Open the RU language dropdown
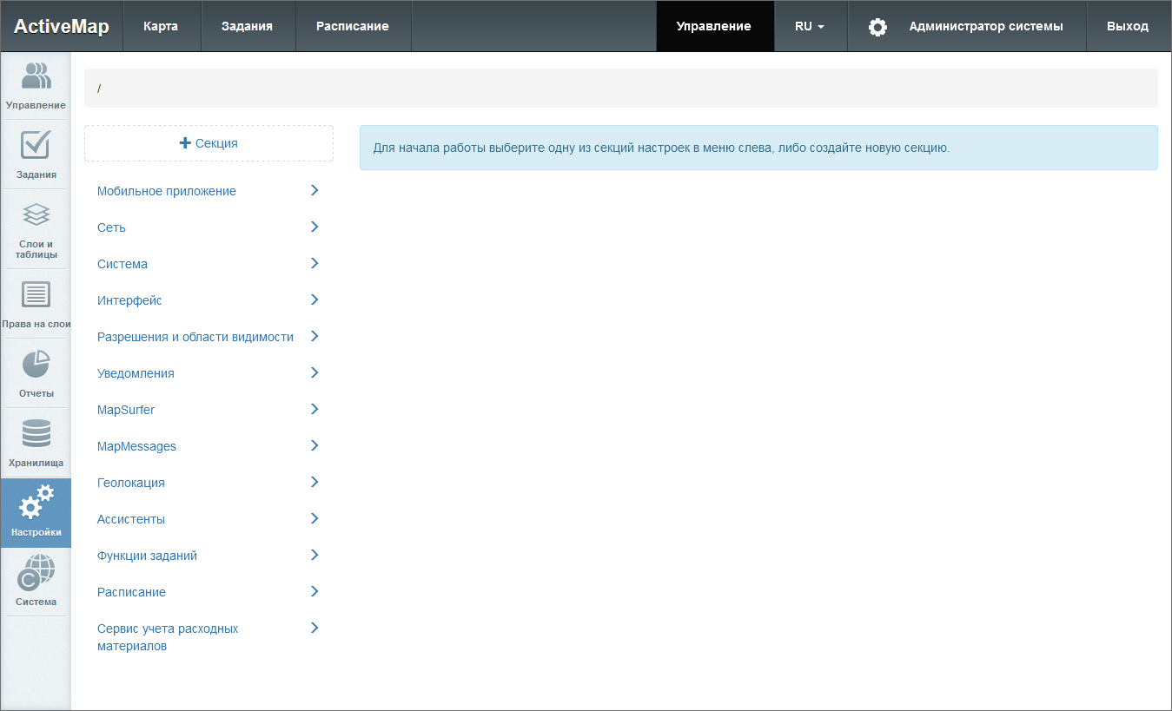This screenshot has height=711, width=1172. [x=810, y=26]
